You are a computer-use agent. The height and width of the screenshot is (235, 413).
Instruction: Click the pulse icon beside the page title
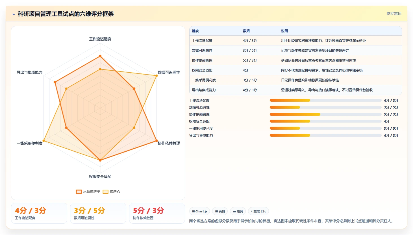(x=13, y=14)
